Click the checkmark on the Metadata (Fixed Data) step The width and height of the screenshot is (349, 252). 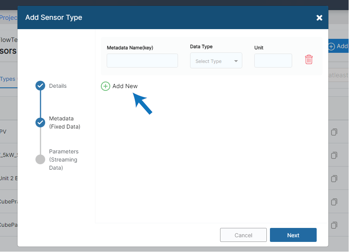[40, 122]
